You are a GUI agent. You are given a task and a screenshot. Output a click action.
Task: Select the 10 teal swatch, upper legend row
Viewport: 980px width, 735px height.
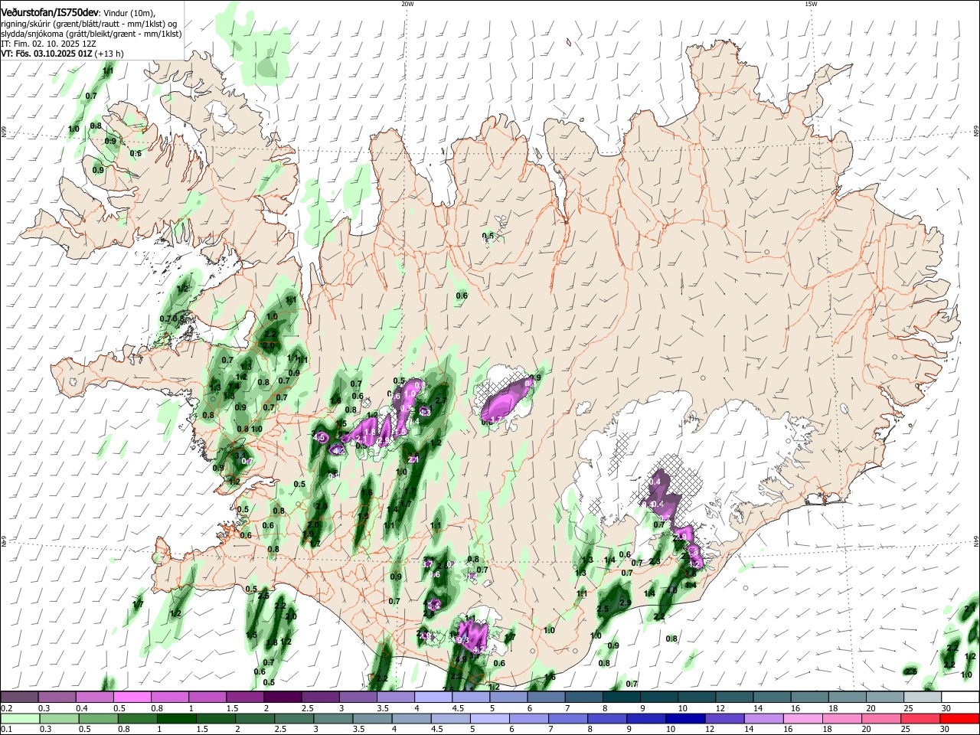[x=696, y=697]
